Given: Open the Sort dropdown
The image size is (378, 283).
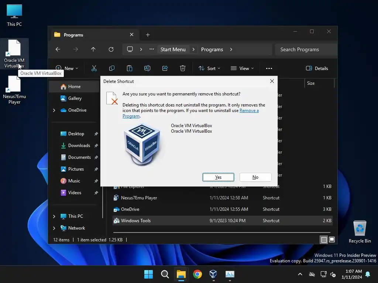Looking at the screenshot, I should (x=209, y=68).
